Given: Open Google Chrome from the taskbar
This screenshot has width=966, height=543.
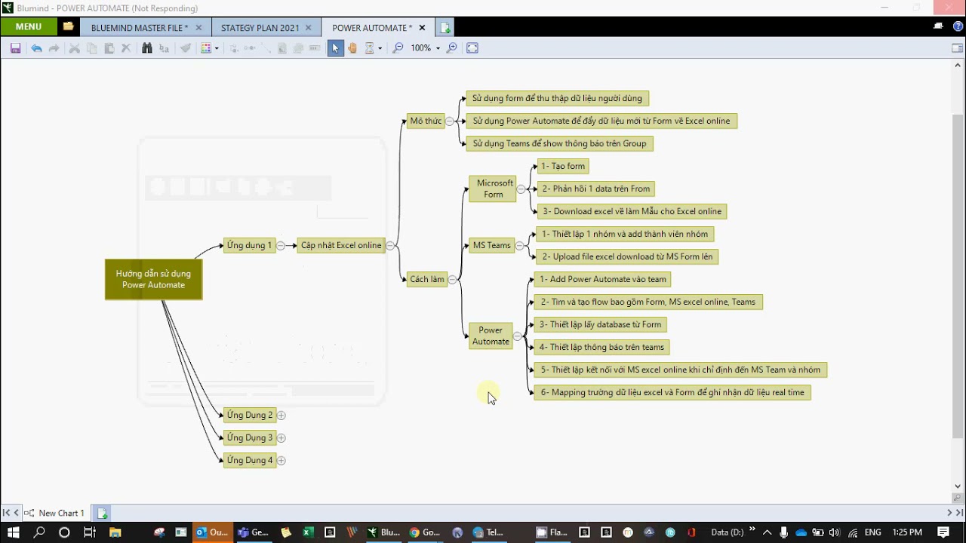Looking at the screenshot, I should [424, 532].
